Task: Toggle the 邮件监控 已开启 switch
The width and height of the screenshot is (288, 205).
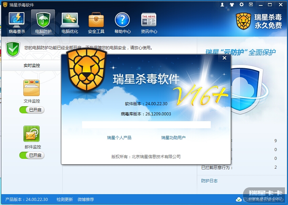Action: pyautogui.click(x=32, y=155)
